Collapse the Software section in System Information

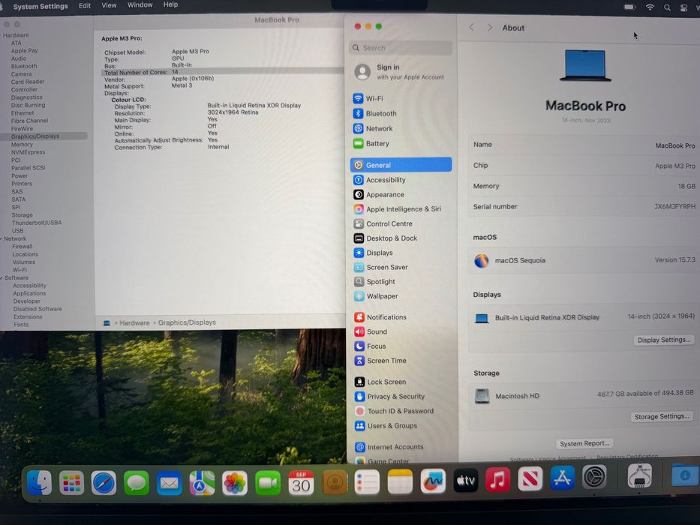click(x=2, y=277)
